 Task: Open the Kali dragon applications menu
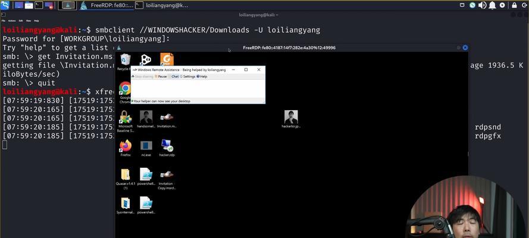(5, 5)
